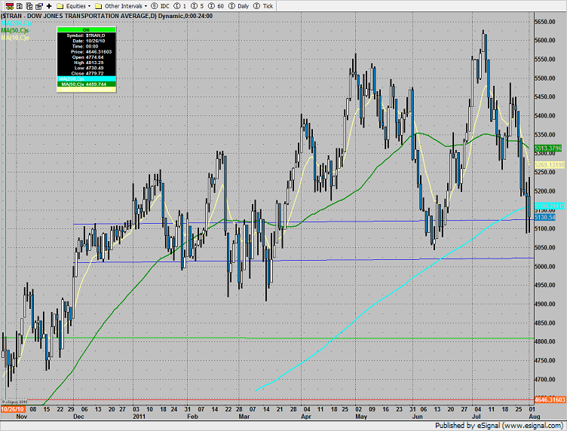Click the MA(10,C)e study label at top left
567x431 pixels.
point(15,38)
